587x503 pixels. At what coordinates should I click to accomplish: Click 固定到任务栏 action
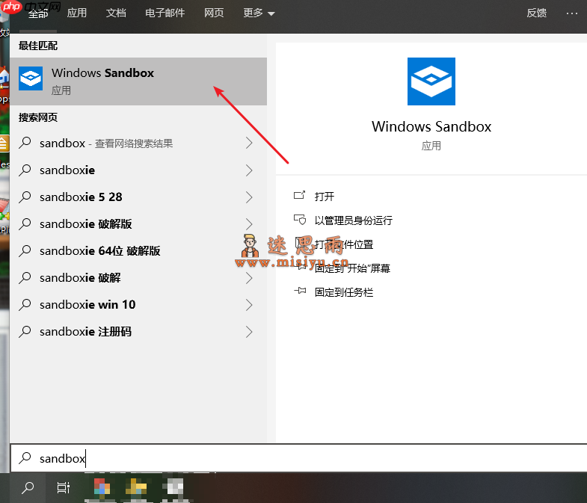tap(344, 292)
